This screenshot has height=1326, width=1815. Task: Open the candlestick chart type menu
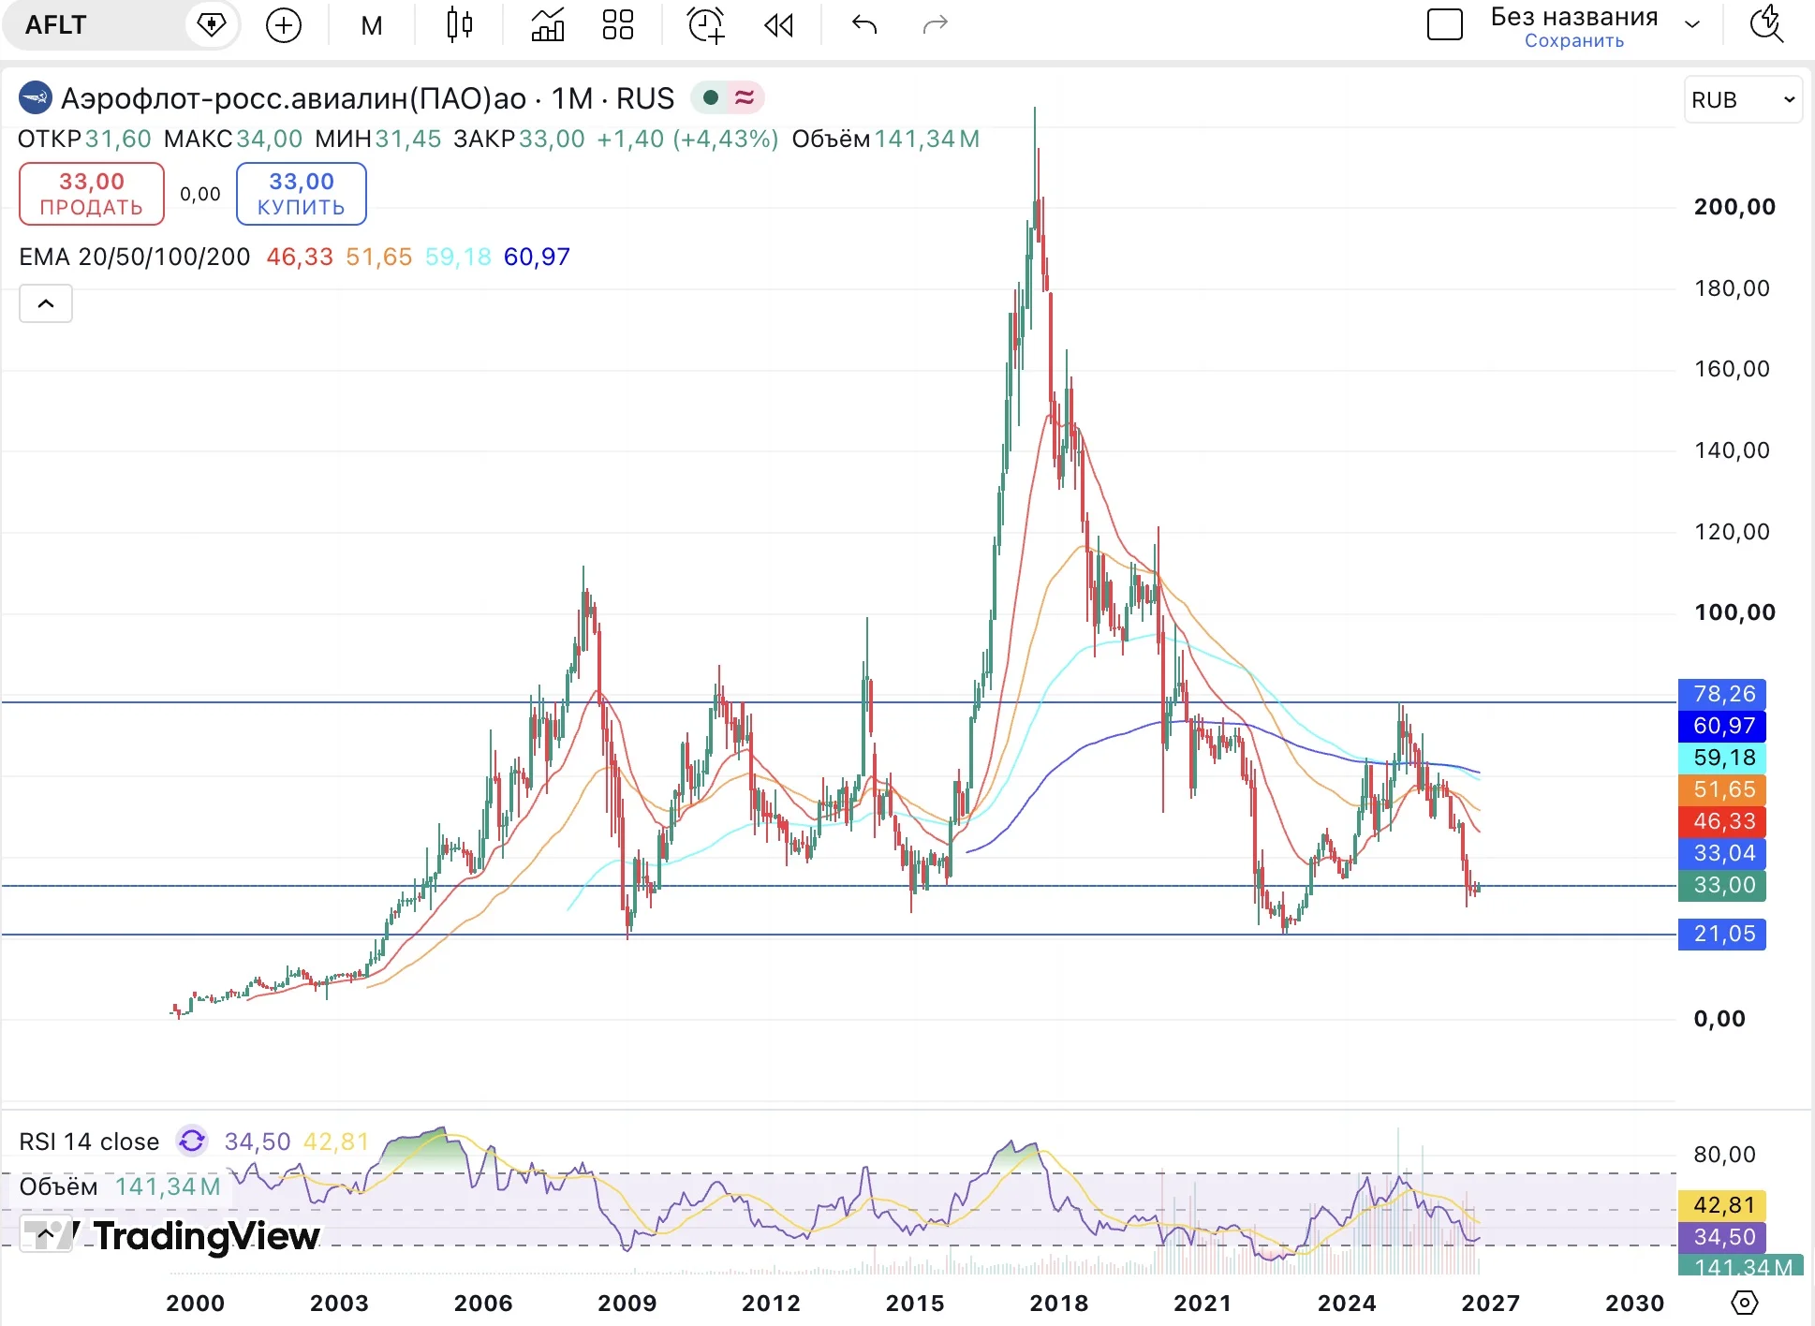pos(459,25)
